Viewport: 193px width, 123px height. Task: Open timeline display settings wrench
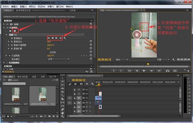pyautogui.click(x=92, y=84)
